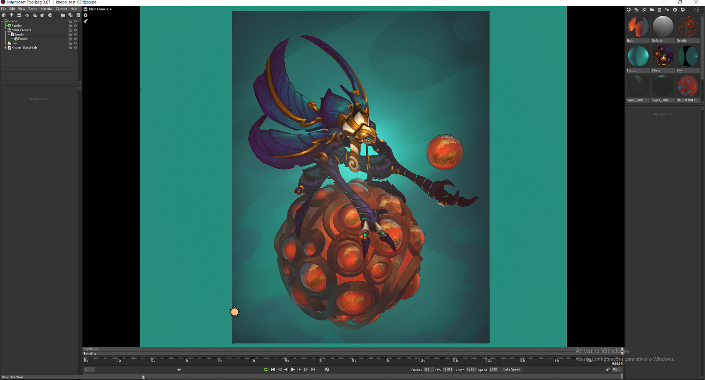
Task: Create a new material with the plus icon
Action: click(628, 10)
